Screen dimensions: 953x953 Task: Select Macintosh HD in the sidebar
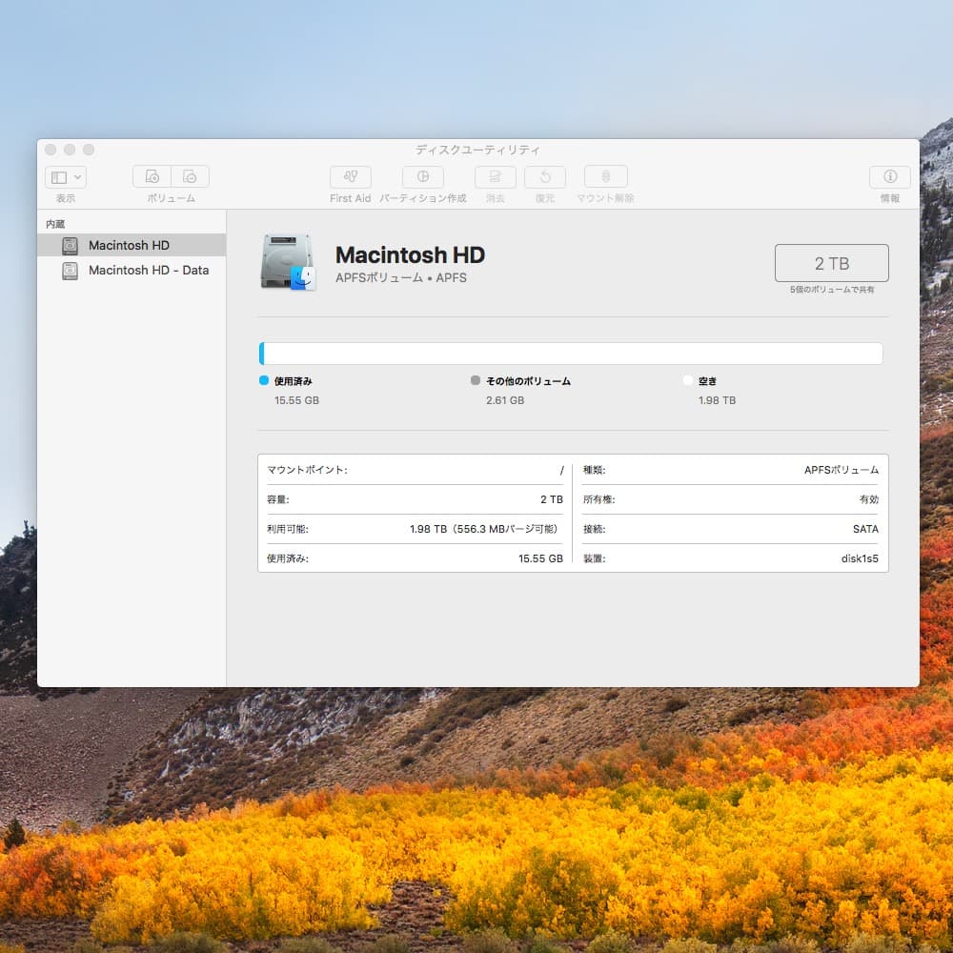click(x=129, y=245)
